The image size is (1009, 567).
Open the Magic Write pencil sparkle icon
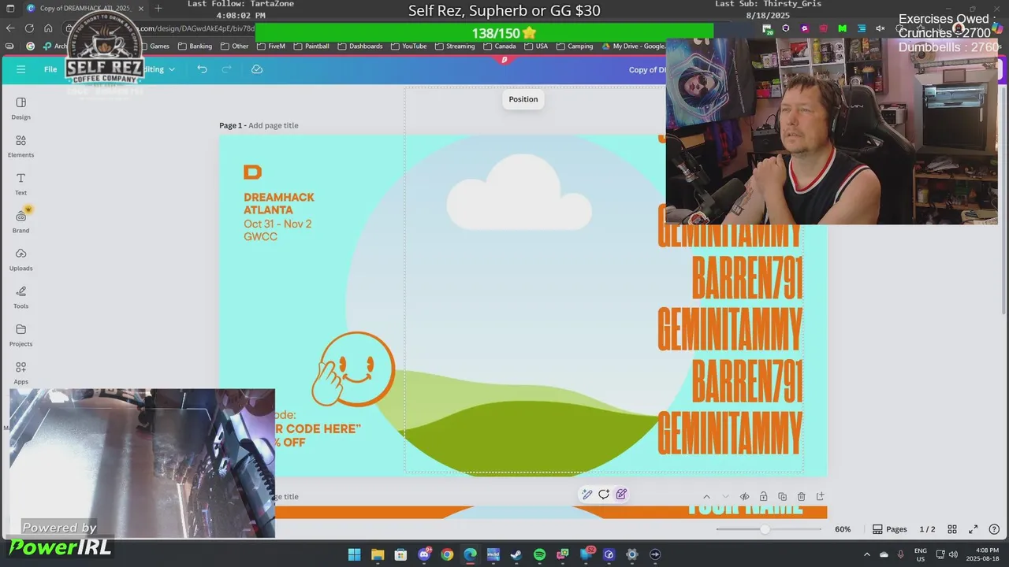coord(586,495)
